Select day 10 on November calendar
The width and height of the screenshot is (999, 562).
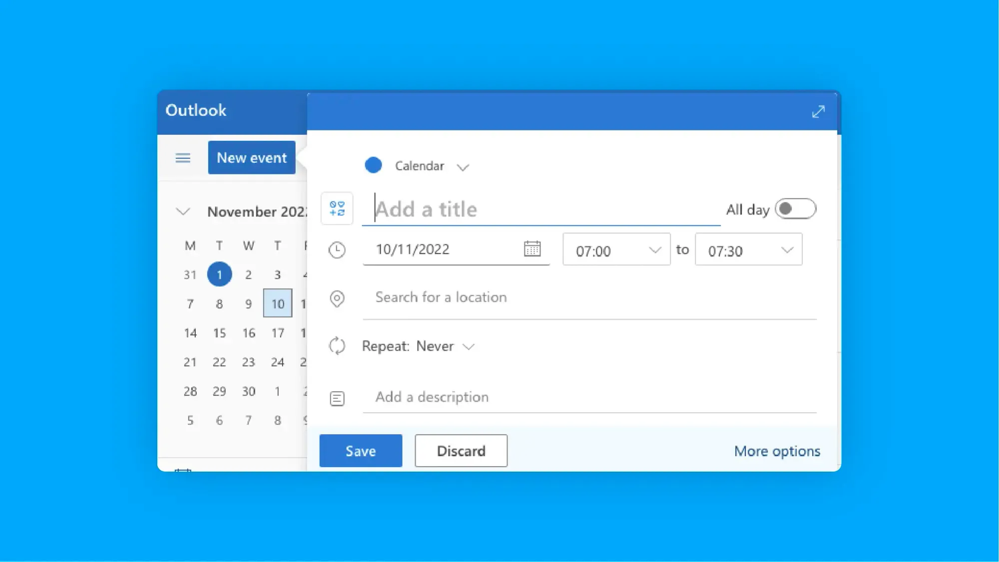tap(278, 303)
